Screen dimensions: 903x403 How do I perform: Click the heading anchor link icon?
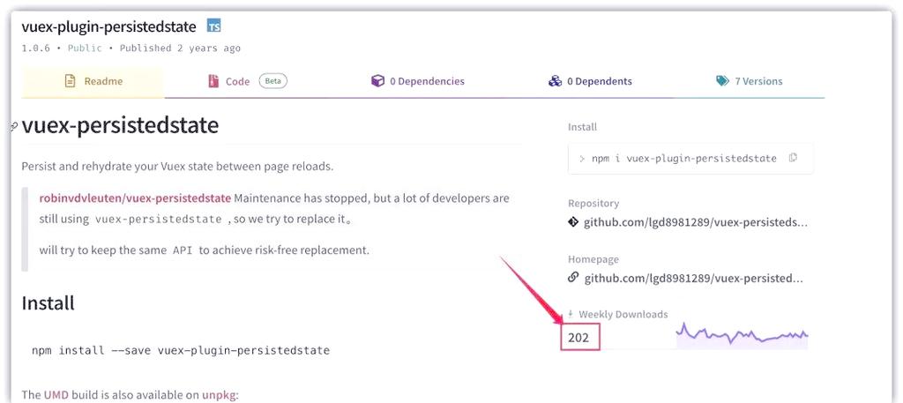tap(14, 127)
